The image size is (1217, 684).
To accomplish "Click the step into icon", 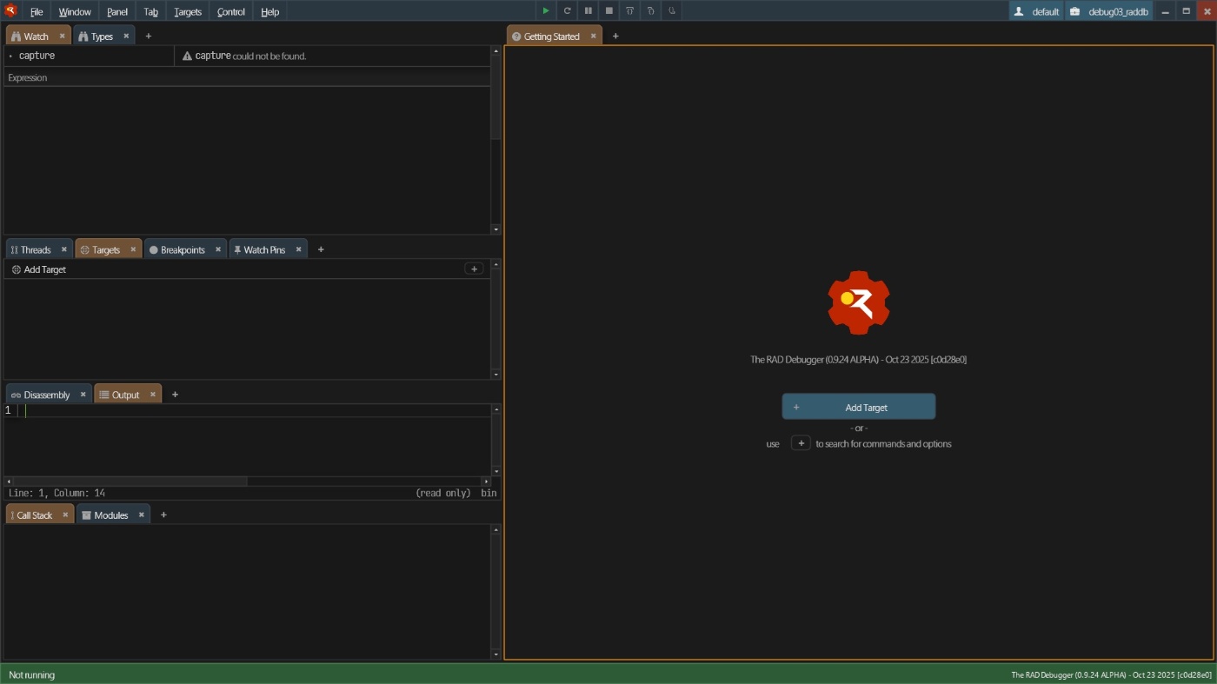I will coord(650,11).
